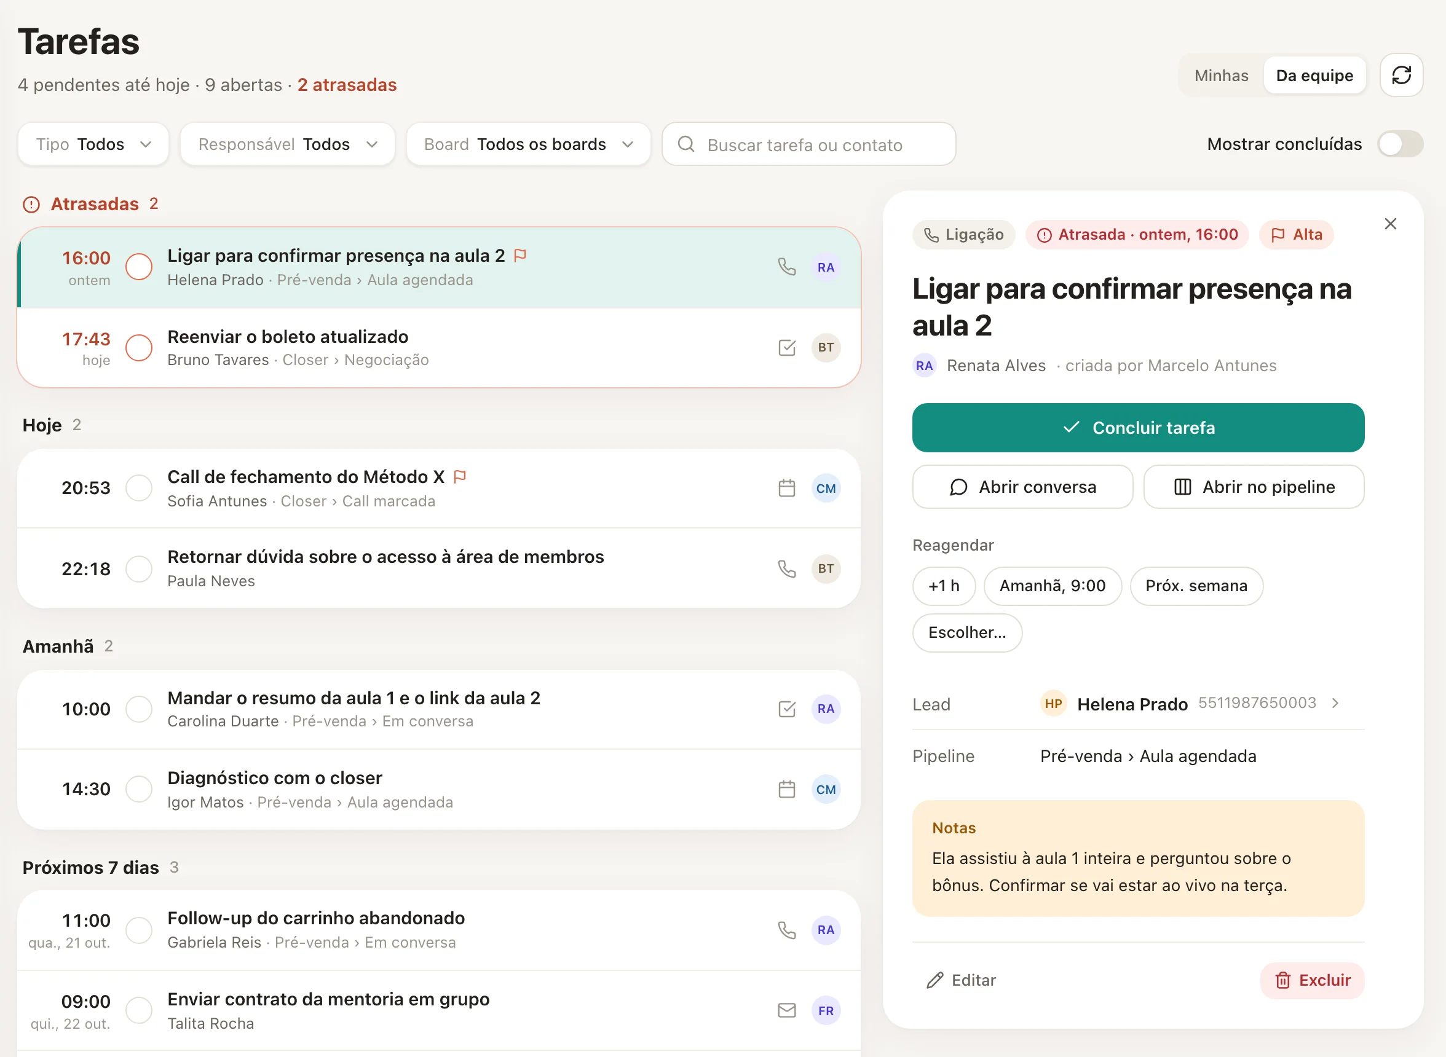Check off Call de fechamento do Método X
This screenshot has width=1446, height=1057.
(x=139, y=488)
